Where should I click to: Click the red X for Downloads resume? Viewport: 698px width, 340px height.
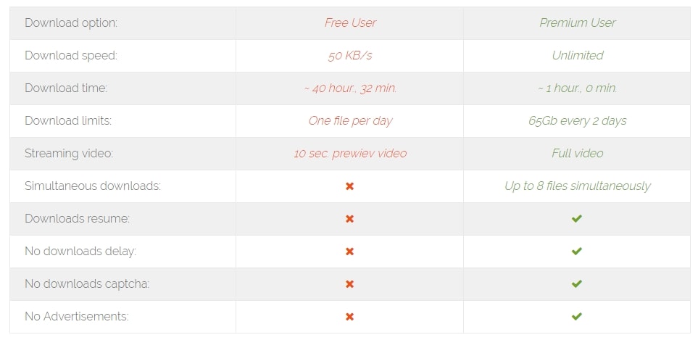point(349,219)
